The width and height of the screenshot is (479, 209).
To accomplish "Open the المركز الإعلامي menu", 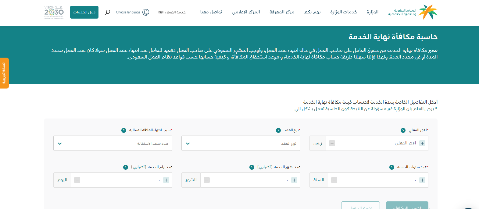I will pyautogui.click(x=246, y=12).
